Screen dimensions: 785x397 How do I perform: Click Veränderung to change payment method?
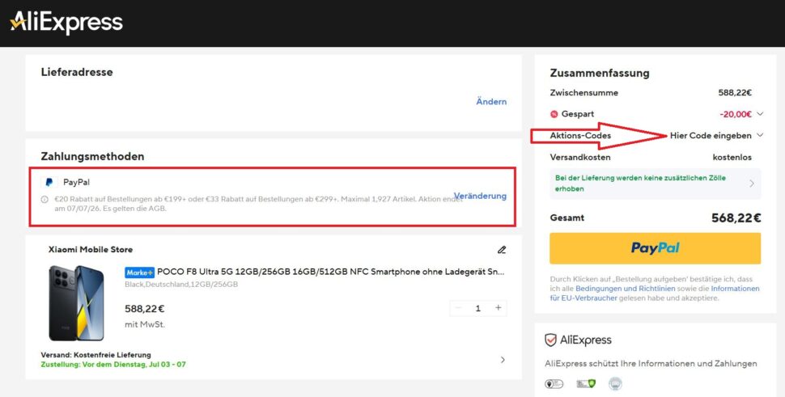click(x=480, y=196)
